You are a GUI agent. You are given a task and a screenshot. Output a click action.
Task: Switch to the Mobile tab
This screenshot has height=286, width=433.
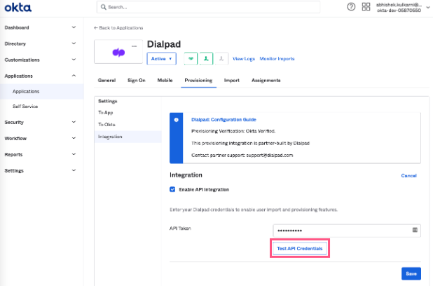pyautogui.click(x=165, y=81)
